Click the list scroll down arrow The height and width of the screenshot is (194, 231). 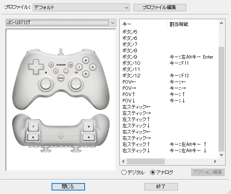221,155
